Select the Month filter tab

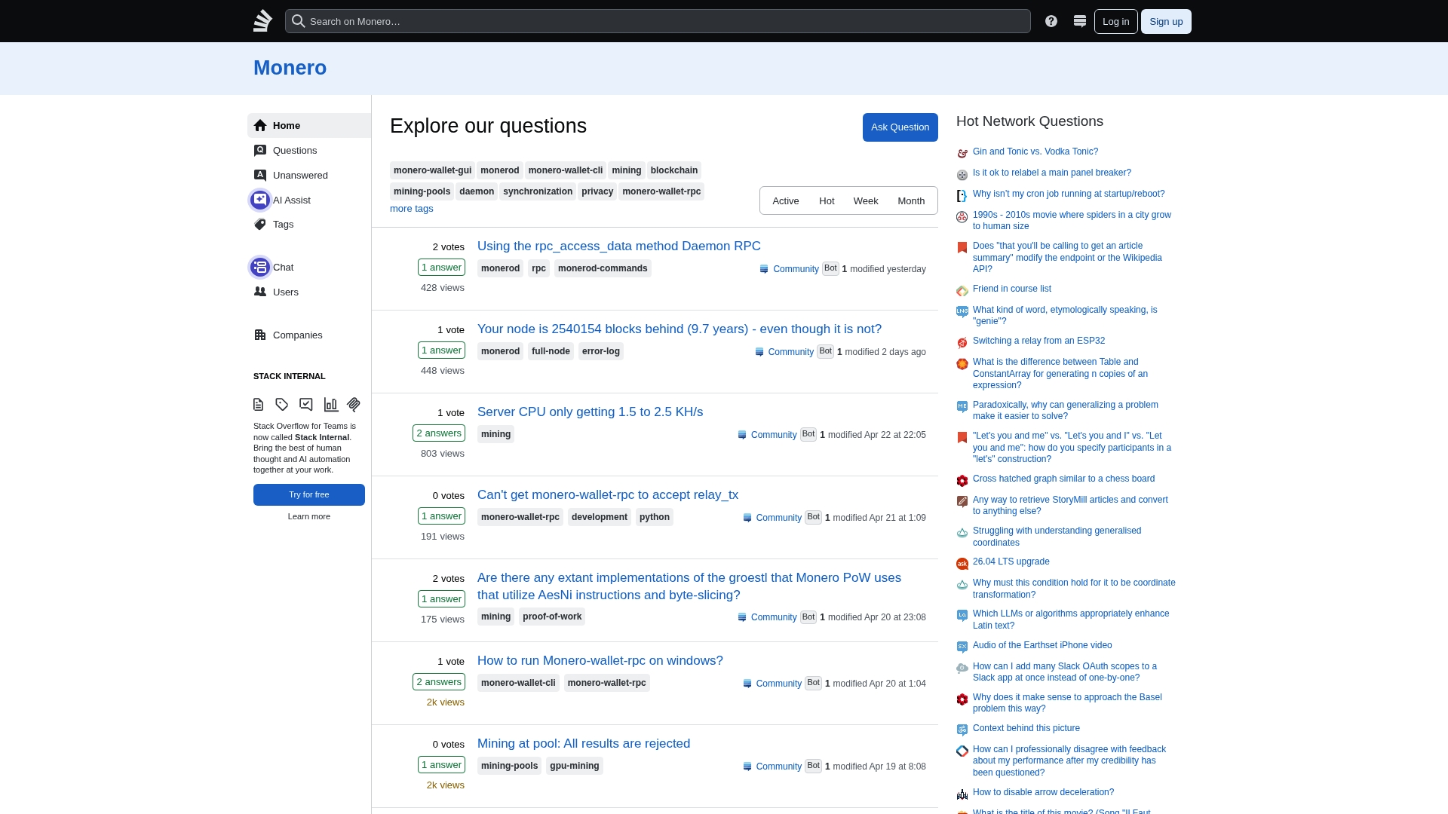coord(911,200)
